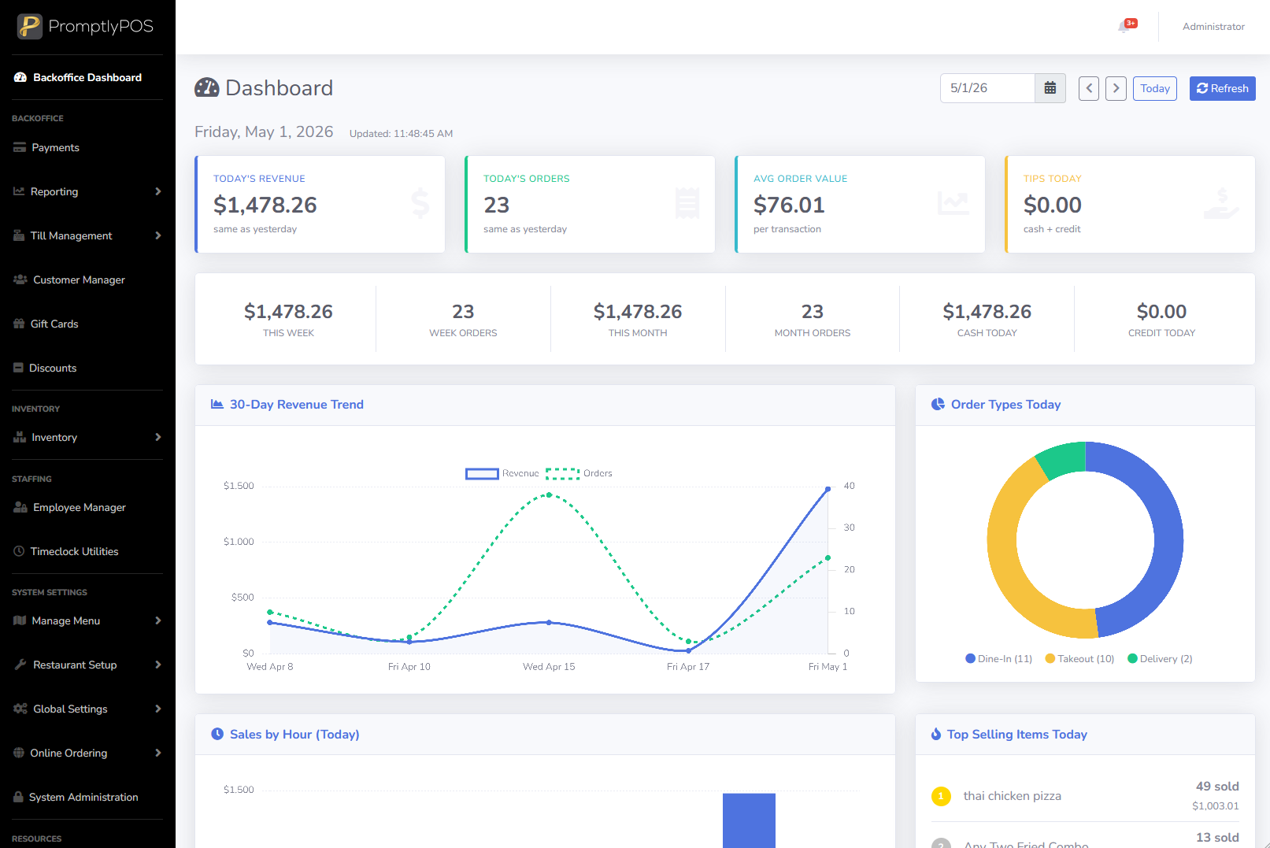Click the green Delivery donut segment
The image size is (1270, 848).
(x=1063, y=459)
